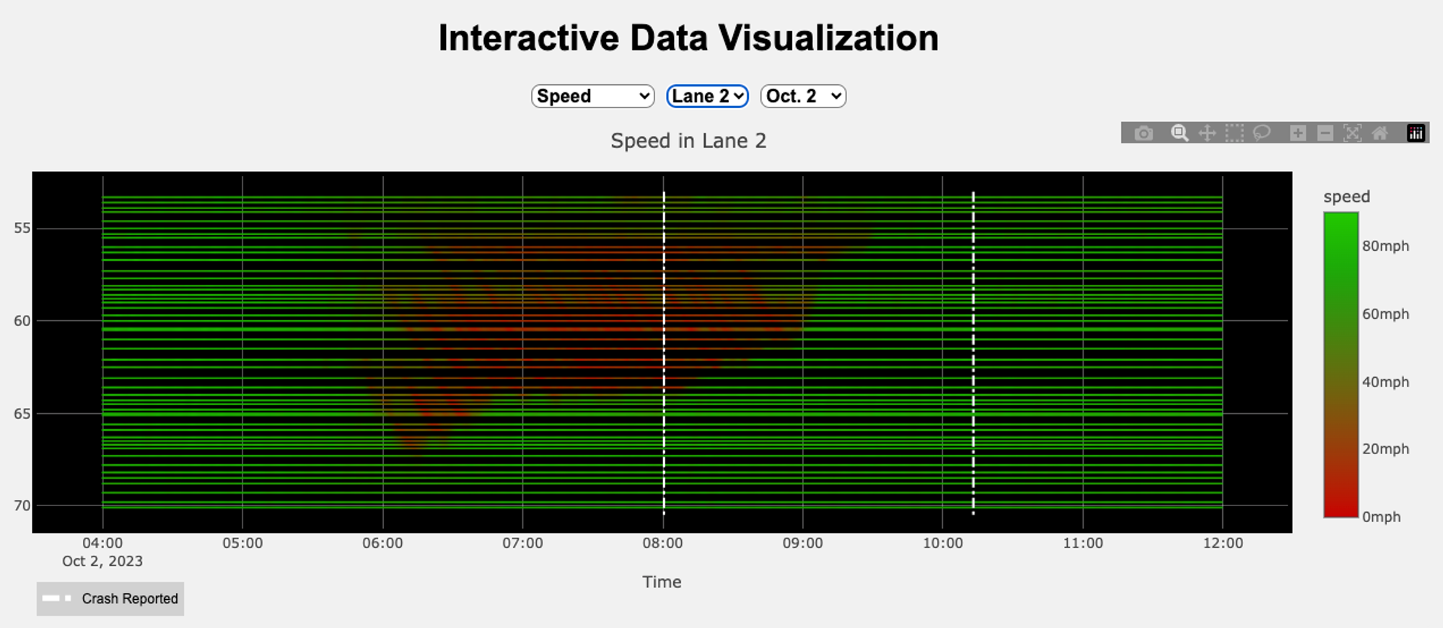The height and width of the screenshot is (628, 1443).
Task: Click the 'Time' x-axis title
Action: (x=662, y=582)
